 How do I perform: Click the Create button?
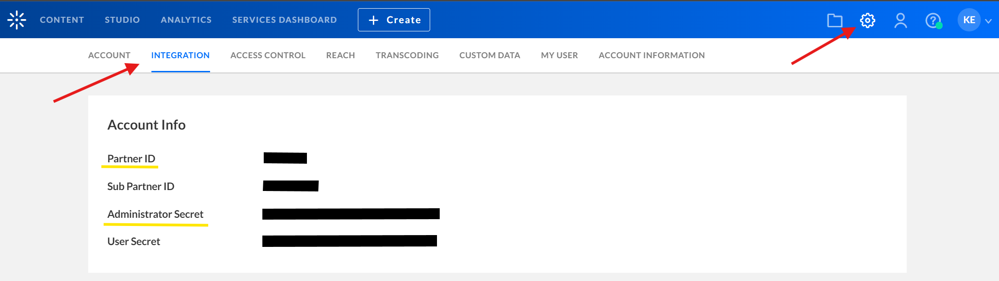pos(394,20)
